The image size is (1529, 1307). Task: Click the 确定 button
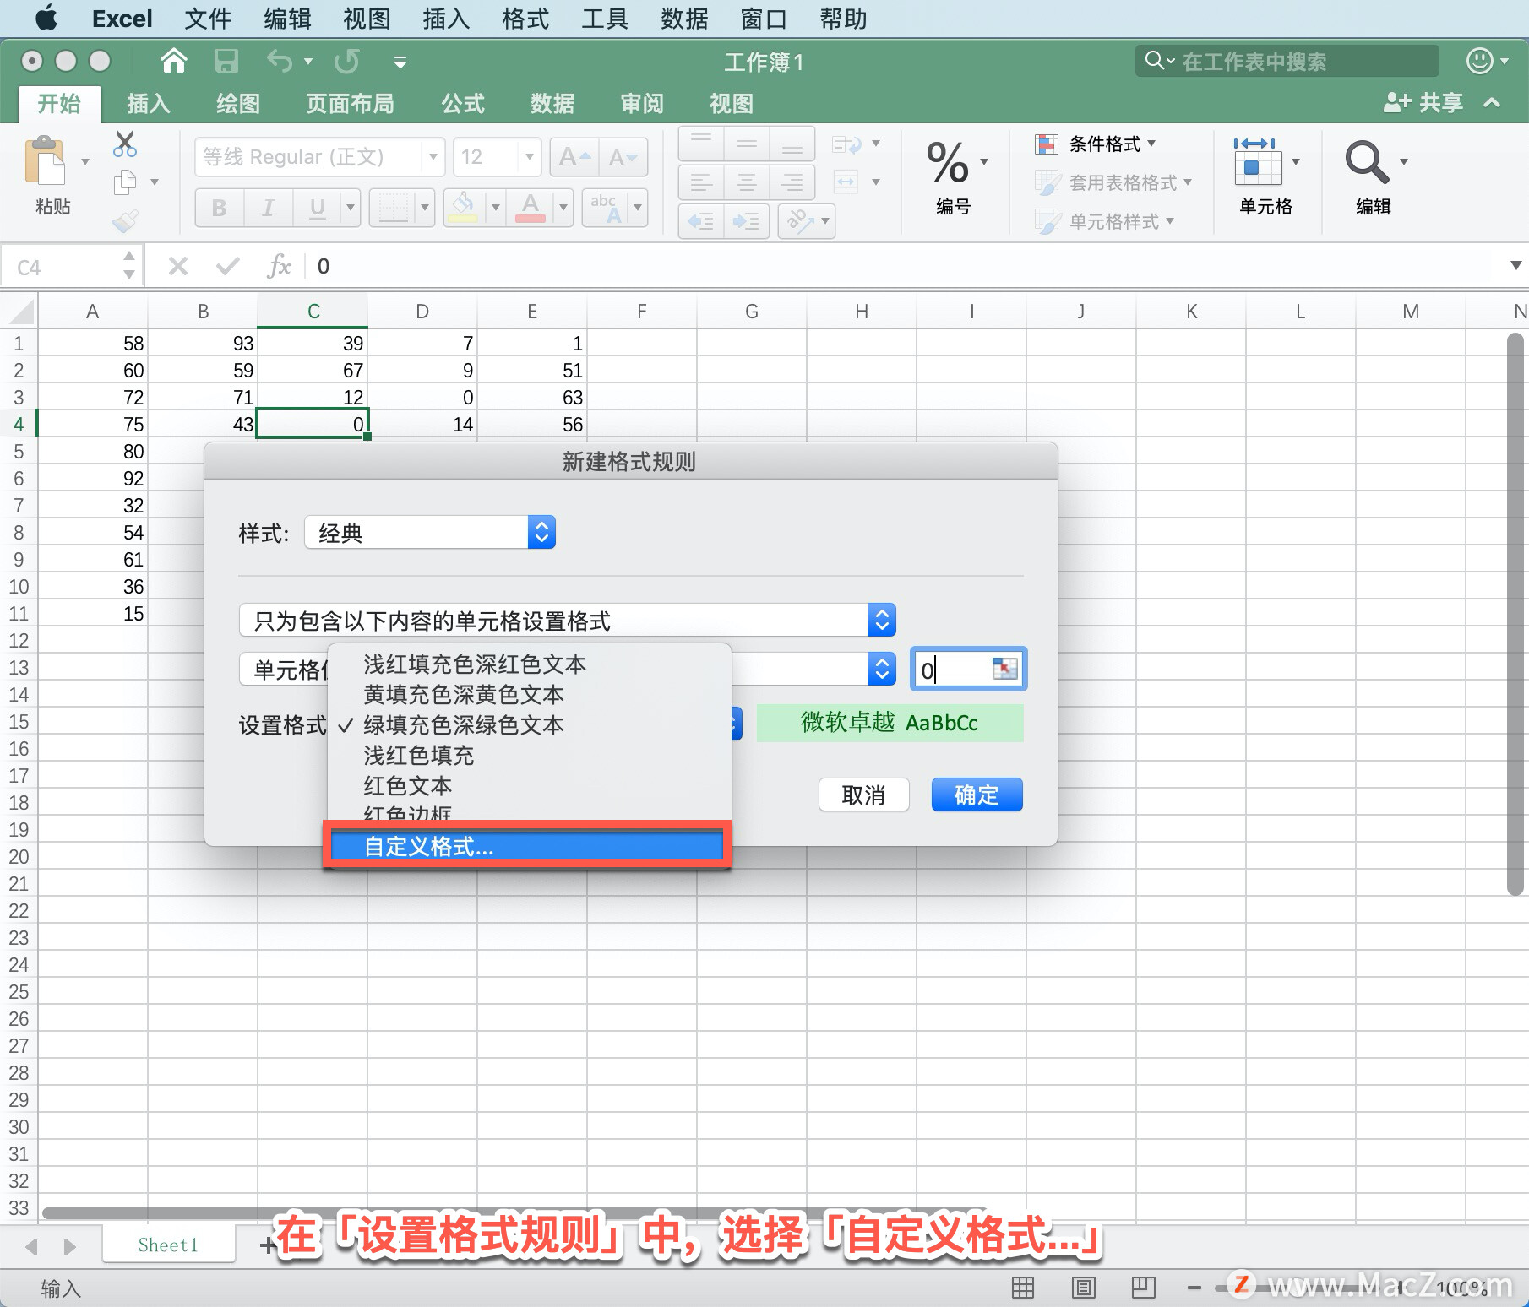tap(977, 795)
